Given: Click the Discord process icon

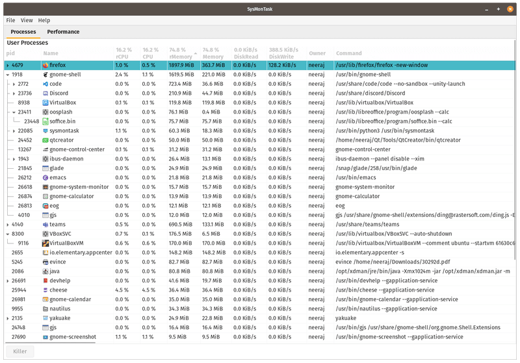Looking at the screenshot, I should pos(45,94).
